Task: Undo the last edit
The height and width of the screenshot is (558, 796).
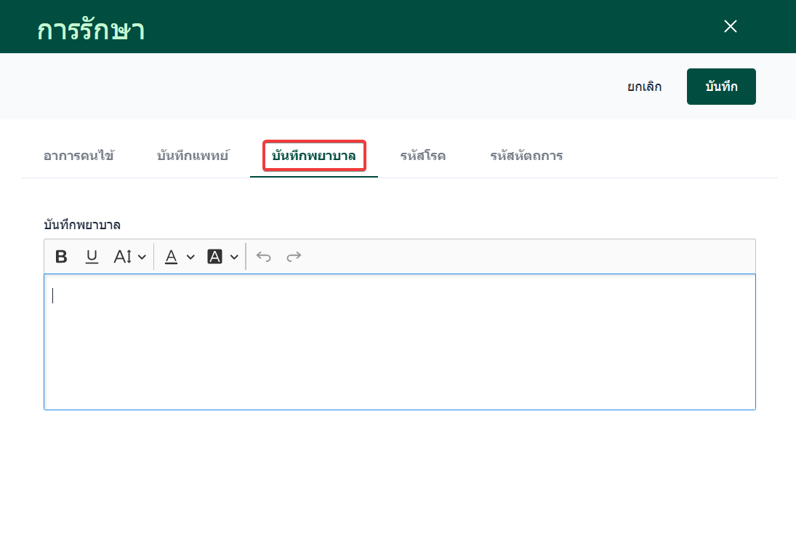Action: 263,257
